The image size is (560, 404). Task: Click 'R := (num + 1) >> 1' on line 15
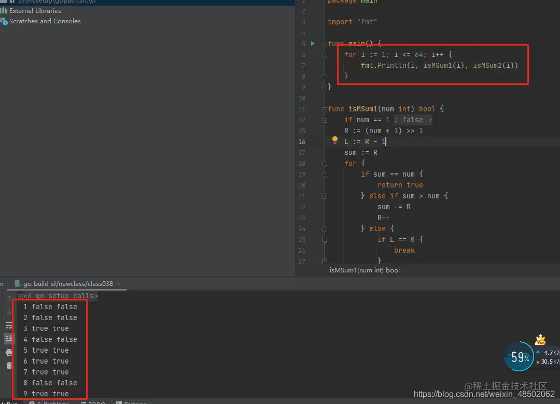coord(384,131)
